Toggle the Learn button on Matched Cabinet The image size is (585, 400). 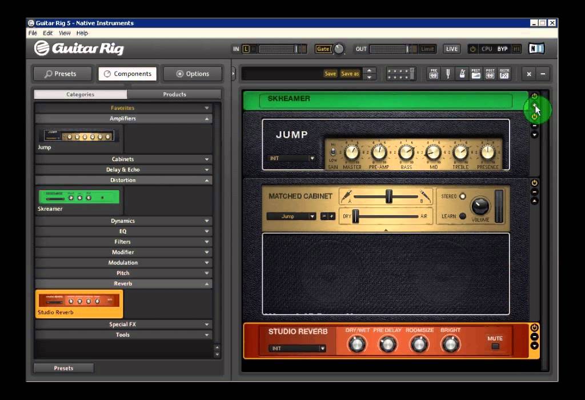tap(463, 216)
